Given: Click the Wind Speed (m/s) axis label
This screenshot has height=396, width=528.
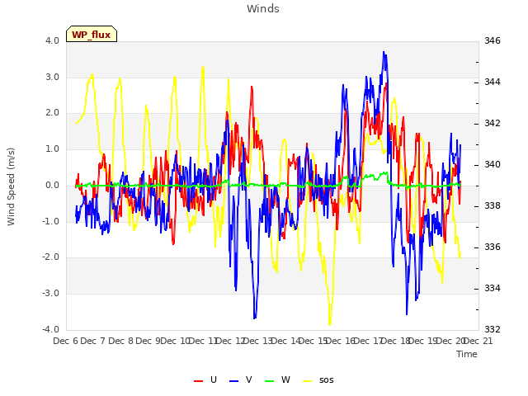Looking at the screenshot, I should click(11, 186).
